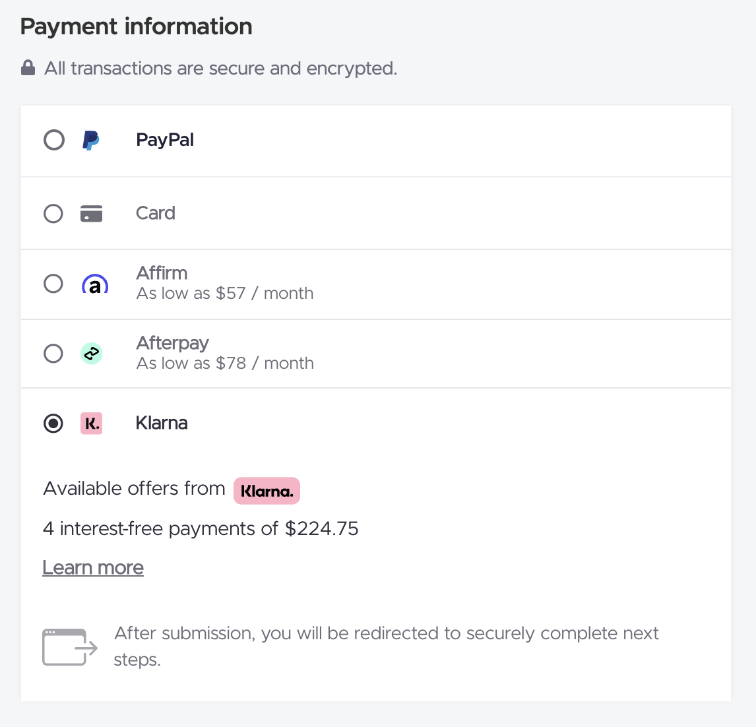Click the Affirm logo icon
Image resolution: width=756 pixels, height=727 pixels.
[94, 284]
